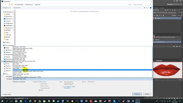Image resolution: width=183 pixels, height=103 pixels.
Task: Select PNG format in the file type list
Action: [82, 70]
